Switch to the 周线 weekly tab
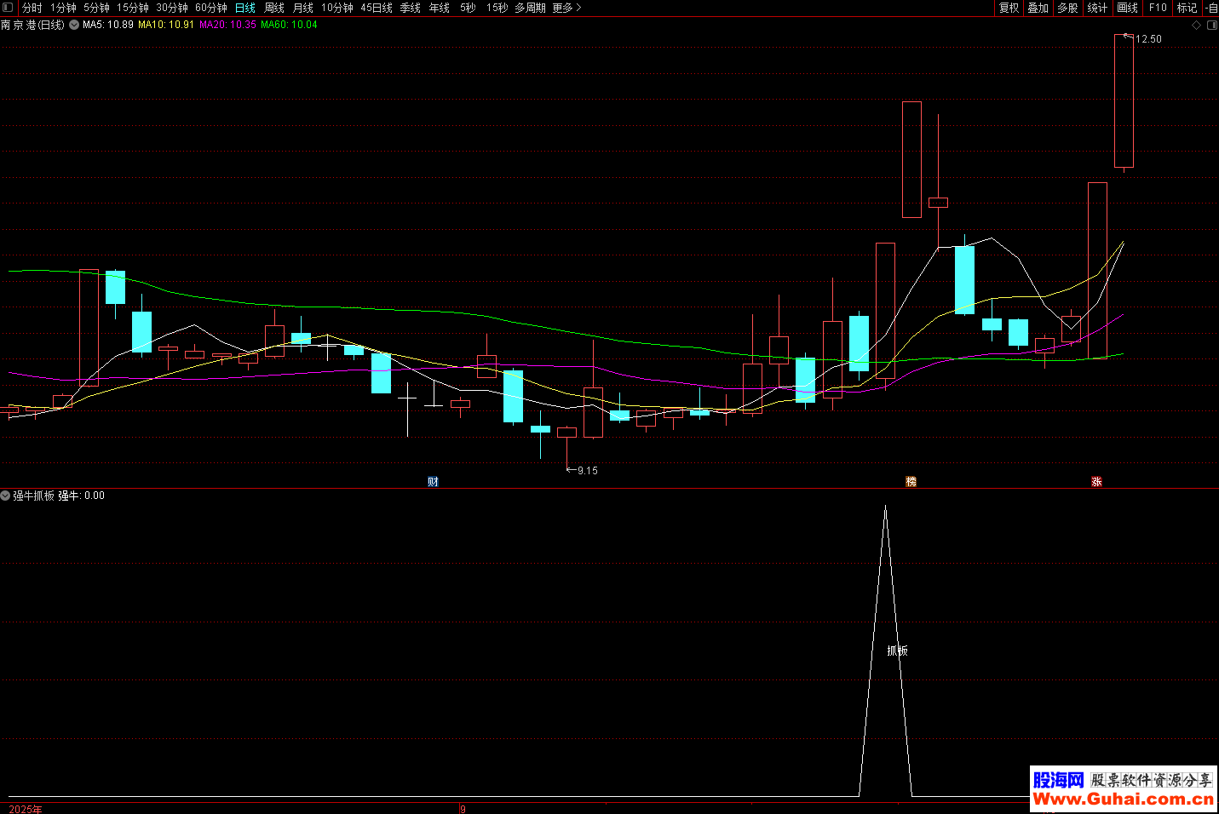The image size is (1219, 814). point(274,8)
